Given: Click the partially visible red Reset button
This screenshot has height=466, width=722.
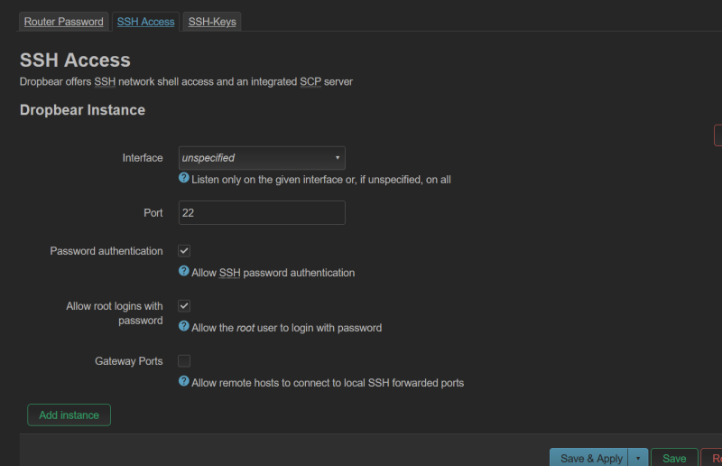Looking at the screenshot, I should click(x=713, y=459).
